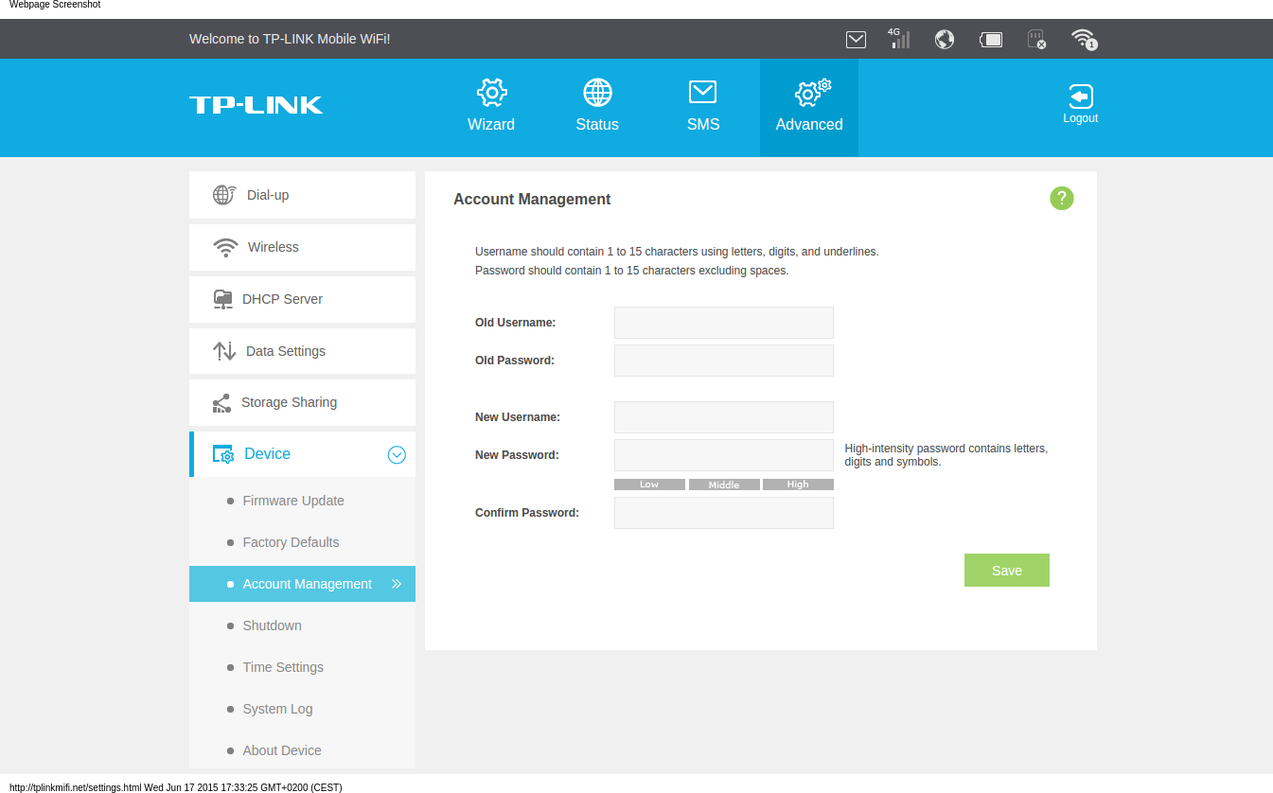
Task: Click the SMS envelope icon in status bar
Action: (856, 40)
